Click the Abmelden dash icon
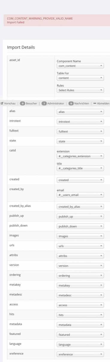Image resolution: width=110 pixels, height=362 pixels. [95, 103]
